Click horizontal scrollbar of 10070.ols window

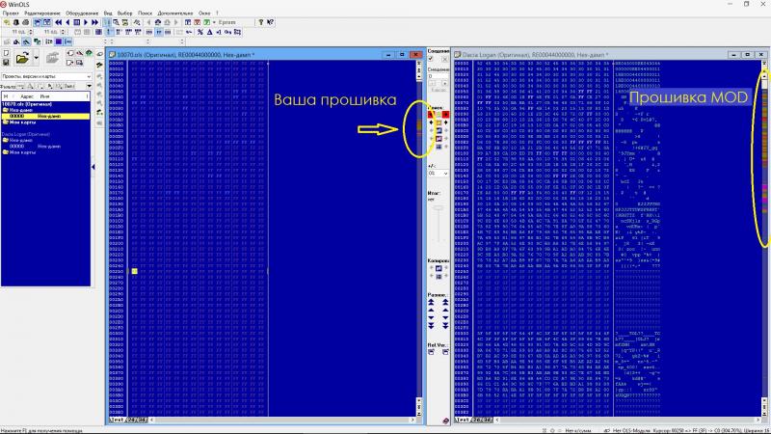(x=282, y=420)
